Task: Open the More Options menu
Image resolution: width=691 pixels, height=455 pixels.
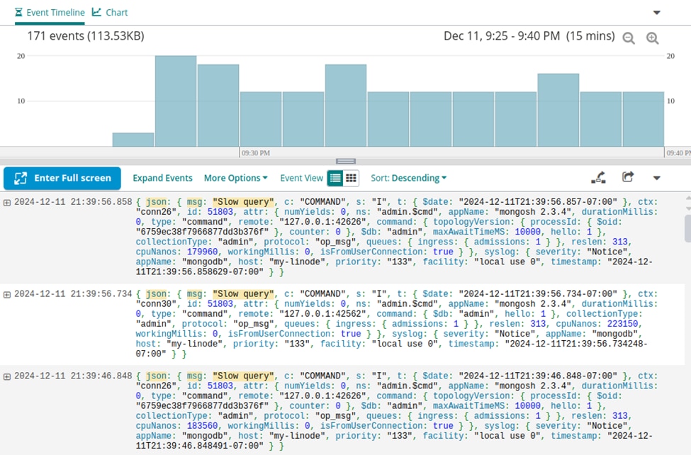Action: [235, 178]
